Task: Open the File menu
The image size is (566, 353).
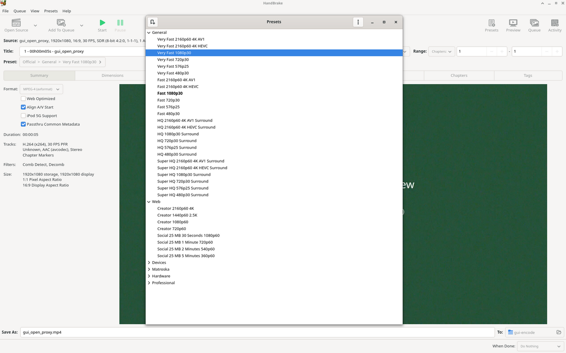Action: 6,11
